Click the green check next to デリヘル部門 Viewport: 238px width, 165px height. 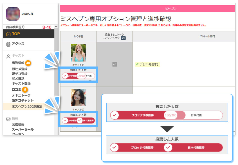click(x=137, y=64)
